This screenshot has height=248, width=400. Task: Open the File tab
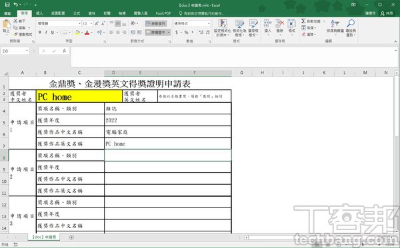click(x=7, y=13)
